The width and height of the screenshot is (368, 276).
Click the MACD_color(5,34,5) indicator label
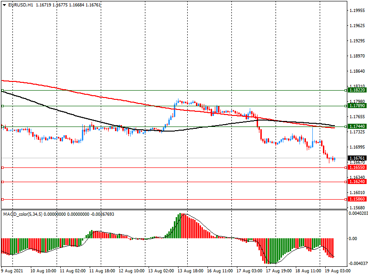[x=23, y=214]
